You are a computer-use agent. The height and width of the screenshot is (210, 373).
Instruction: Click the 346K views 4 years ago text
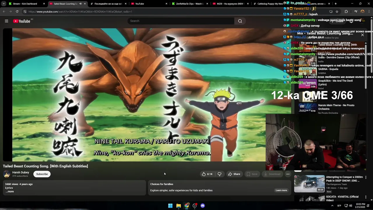[19, 184]
